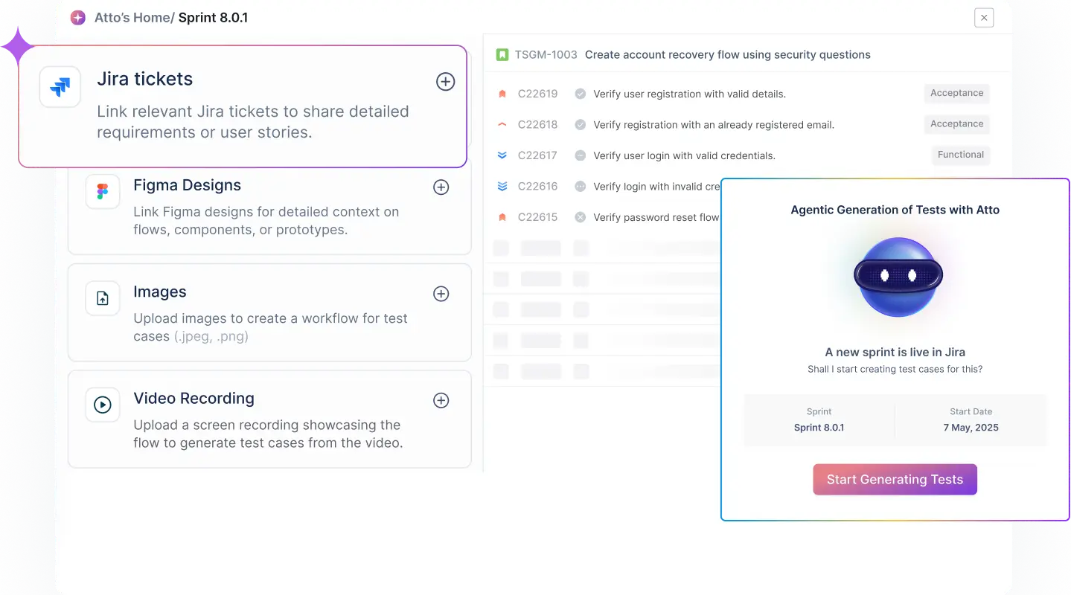Select the Images upload icon
The image size is (1071, 595).
[x=103, y=297]
